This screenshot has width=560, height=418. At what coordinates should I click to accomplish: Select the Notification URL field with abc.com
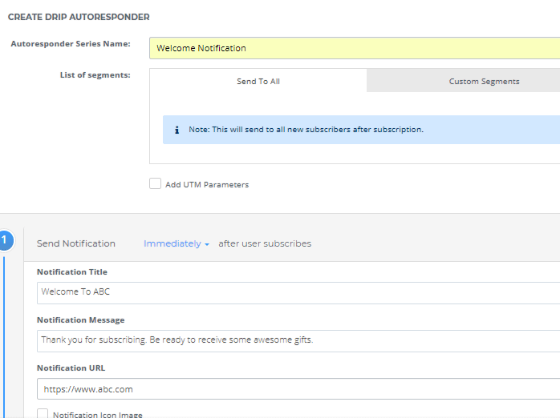tap(298, 389)
